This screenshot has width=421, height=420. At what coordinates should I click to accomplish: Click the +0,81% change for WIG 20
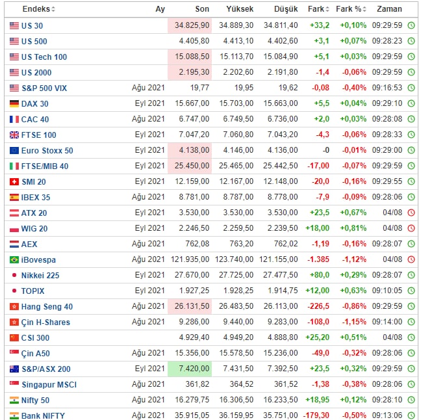[x=353, y=228]
